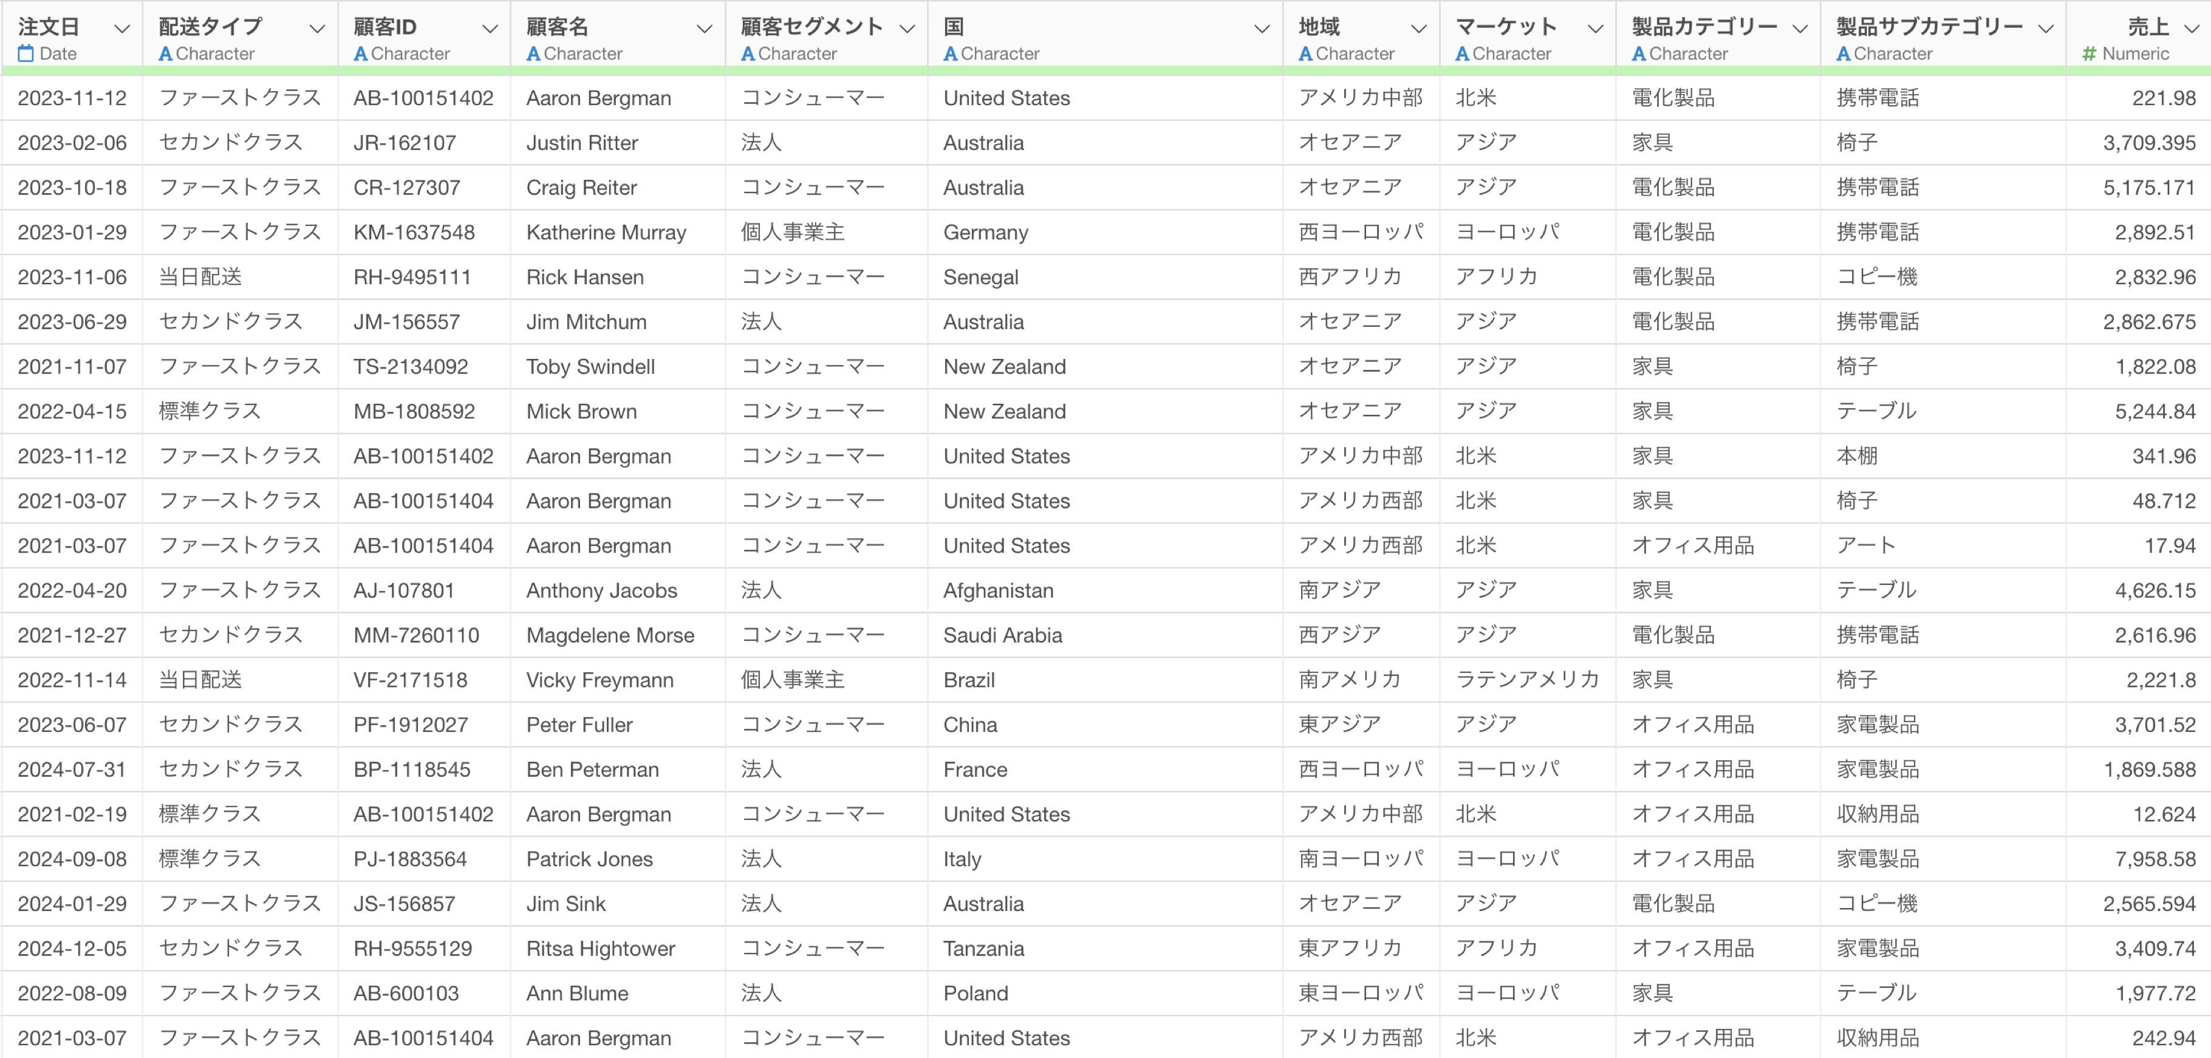This screenshot has height=1058, width=2211.
Task: Click the Tanzania country cell
Action: coord(983,948)
